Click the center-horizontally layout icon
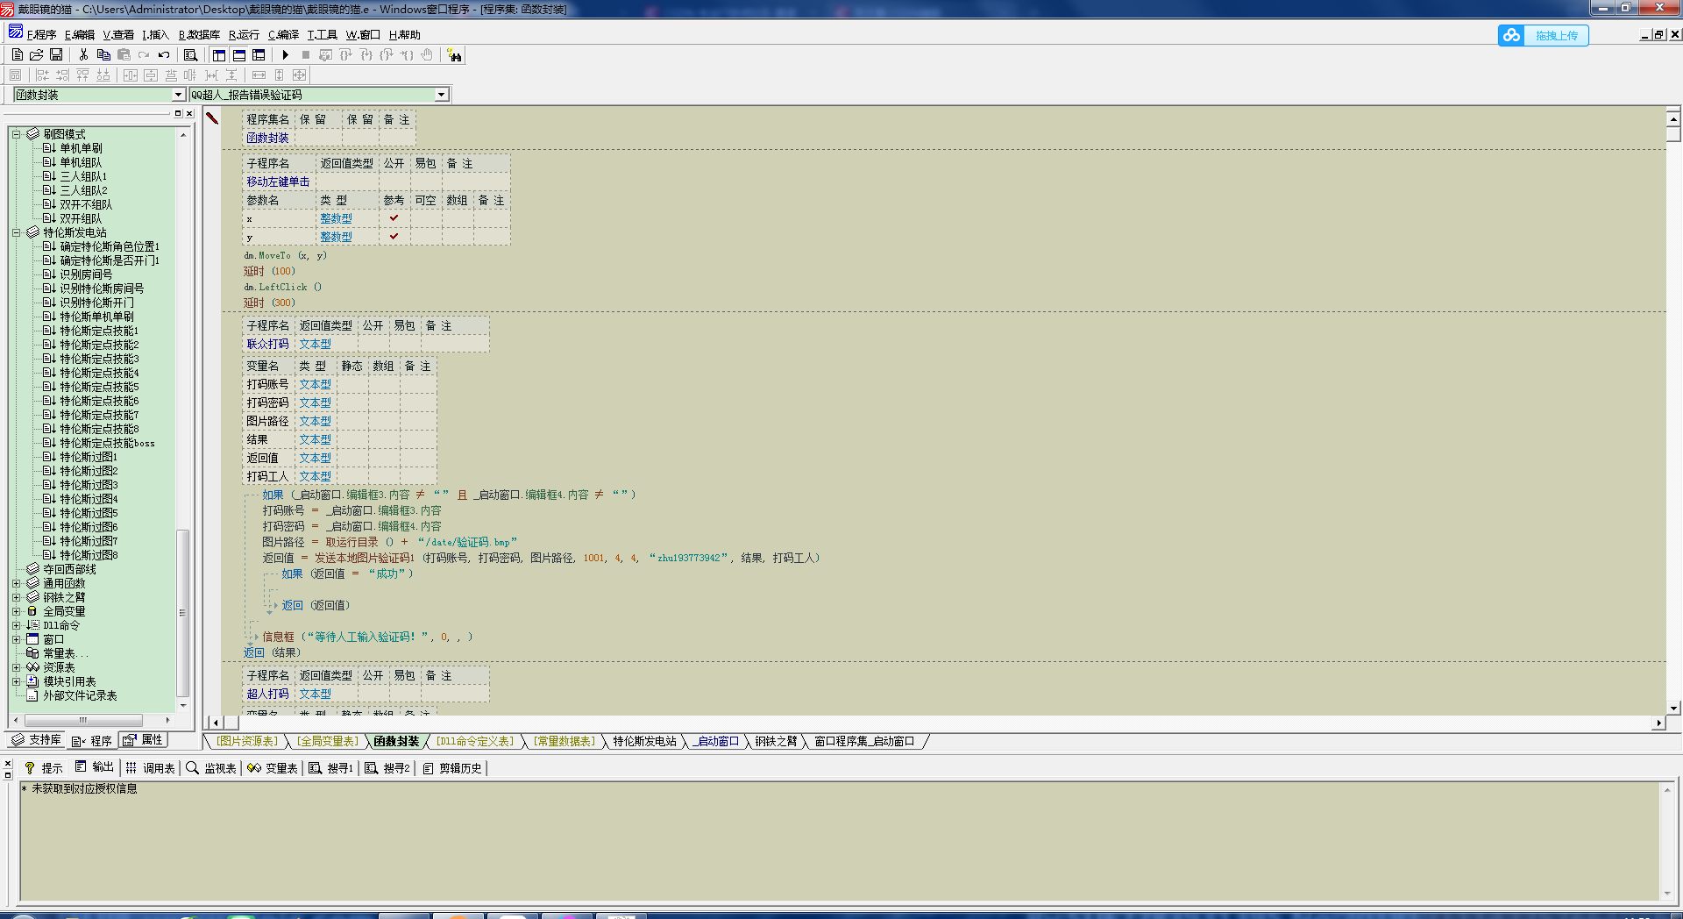This screenshot has height=919, width=1683. 131,75
